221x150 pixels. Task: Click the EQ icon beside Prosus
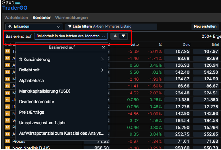[x=8, y=141]
